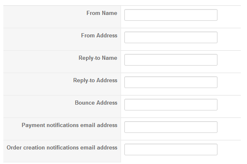Focus the Bounce Address text box
This screenshot has height=164, width=247.
tap(171, 105)
